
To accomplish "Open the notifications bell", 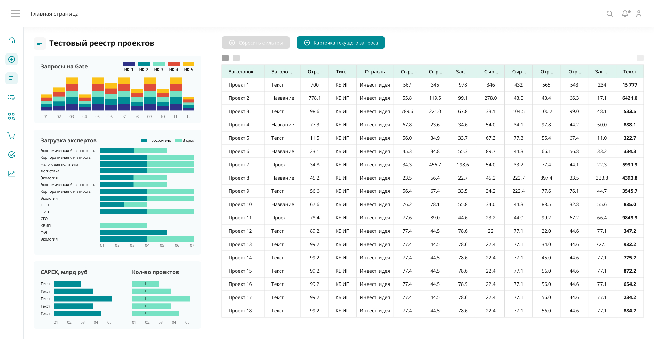I will (x=625, y=14).
